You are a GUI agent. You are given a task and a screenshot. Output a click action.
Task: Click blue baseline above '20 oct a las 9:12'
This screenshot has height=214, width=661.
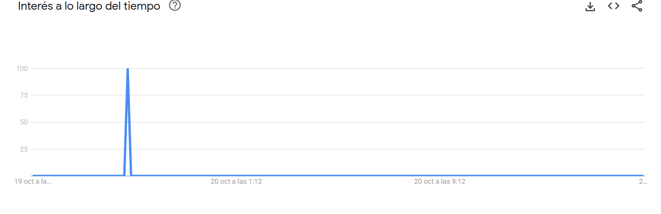tap(440, 176)
